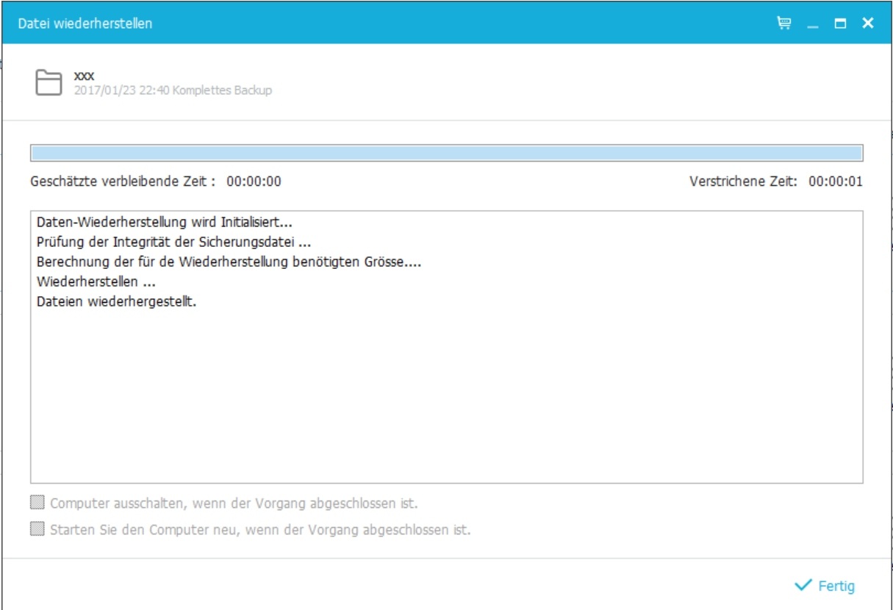Close the Datei wiederherstellen dialog
Image resolution: width=893 pixels, height=610 pixels.
click(868, 24)
